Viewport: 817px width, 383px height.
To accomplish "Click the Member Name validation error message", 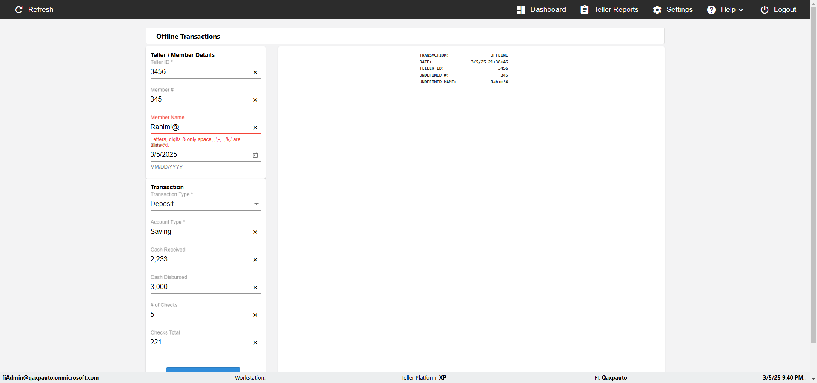I will pyautogui.click(x=196, y=142).
